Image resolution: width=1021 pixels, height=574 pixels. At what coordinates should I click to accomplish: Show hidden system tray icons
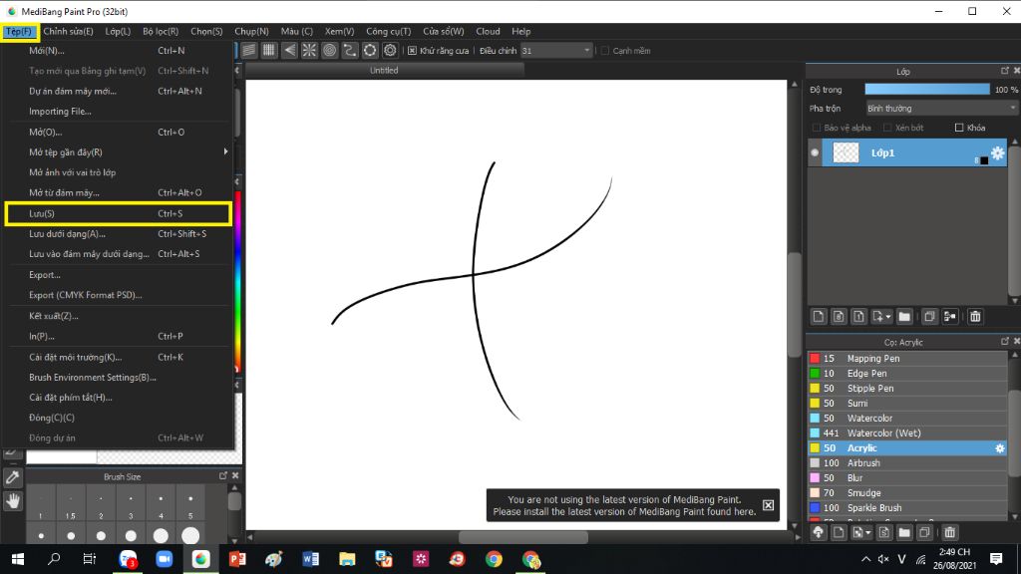(865, 559)
